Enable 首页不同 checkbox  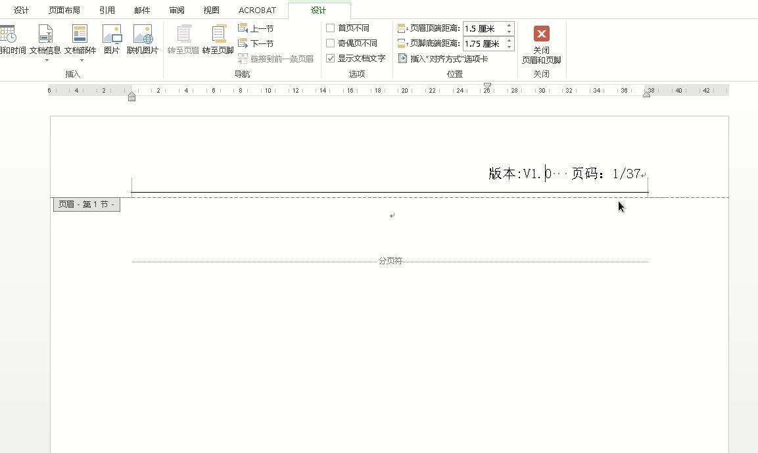pyautogui.click(x=331, y=28)
